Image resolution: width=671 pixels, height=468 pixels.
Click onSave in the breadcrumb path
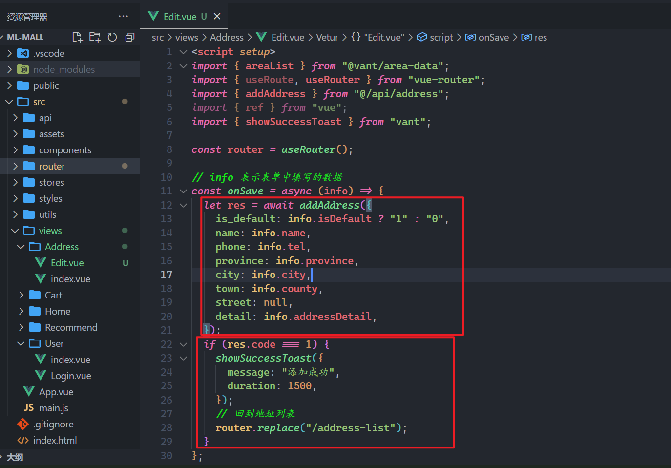[494, 37]
